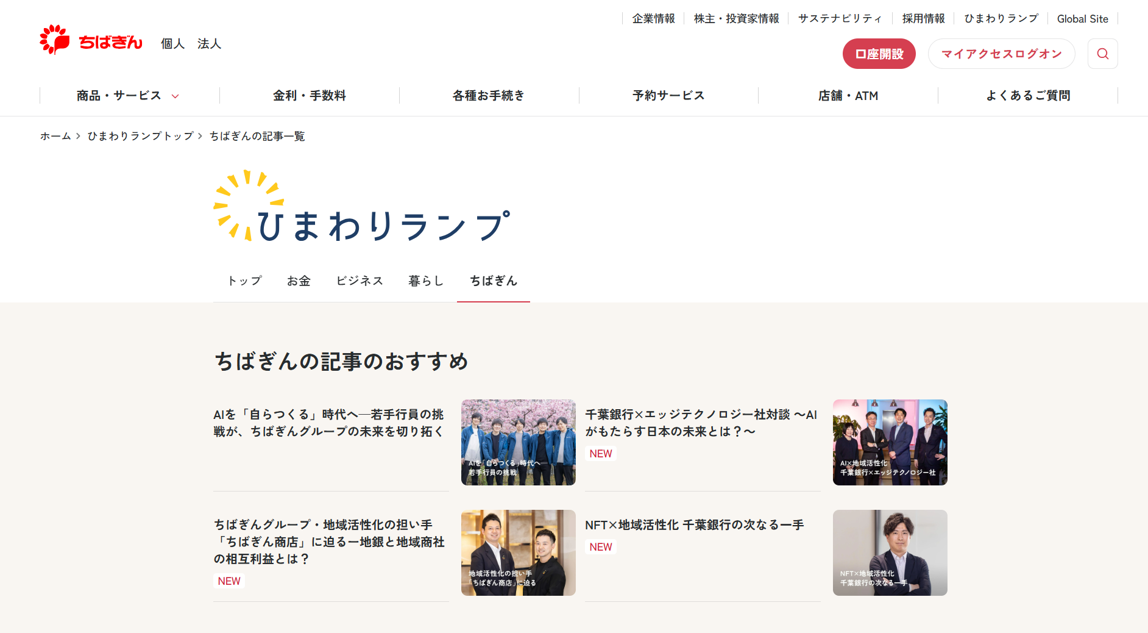
Task: Click the ひまわりランプ sunburst logo
Action: tap(362, 206)
